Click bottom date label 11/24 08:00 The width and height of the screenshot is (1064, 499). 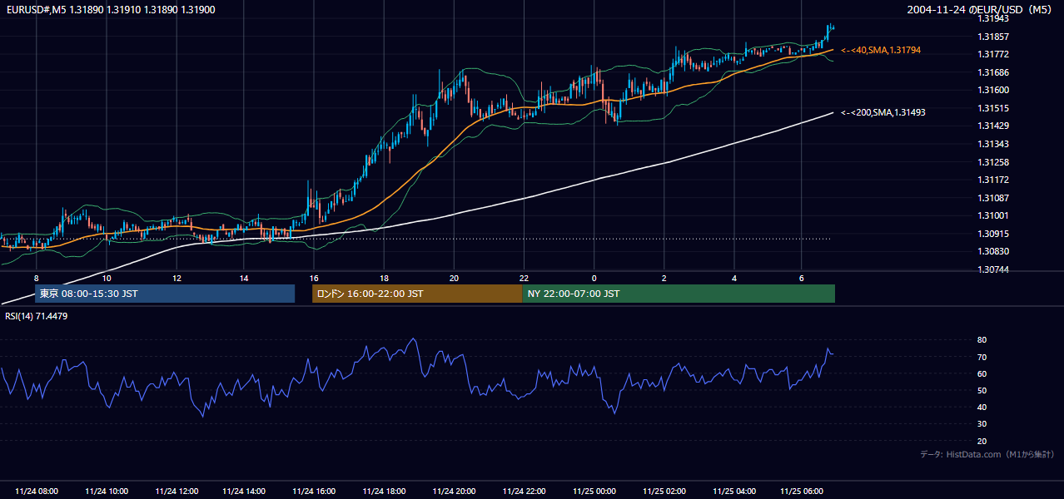[37, 492]
